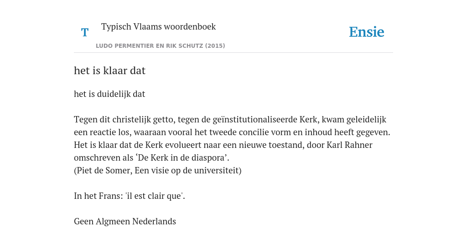Click the sentence starting 'Het is klaar dat de Kerk'
The width and height of the screenshot is (467, 233).
223,151
